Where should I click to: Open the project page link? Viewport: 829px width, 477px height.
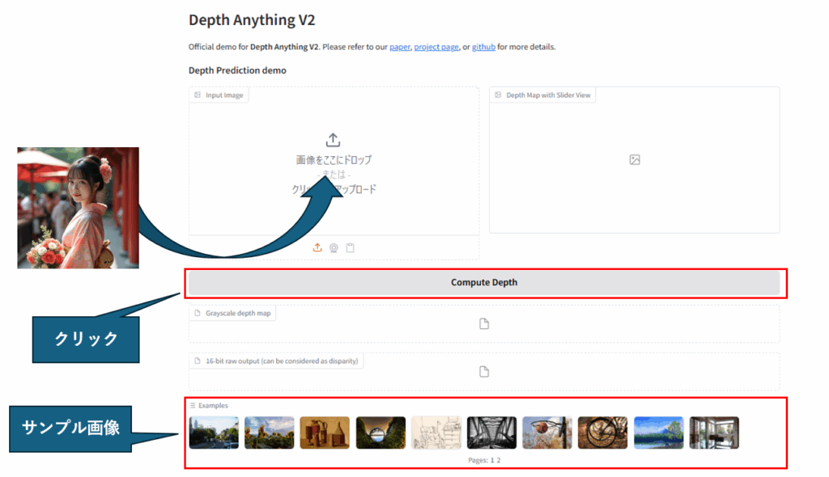(x=436, y=47)
